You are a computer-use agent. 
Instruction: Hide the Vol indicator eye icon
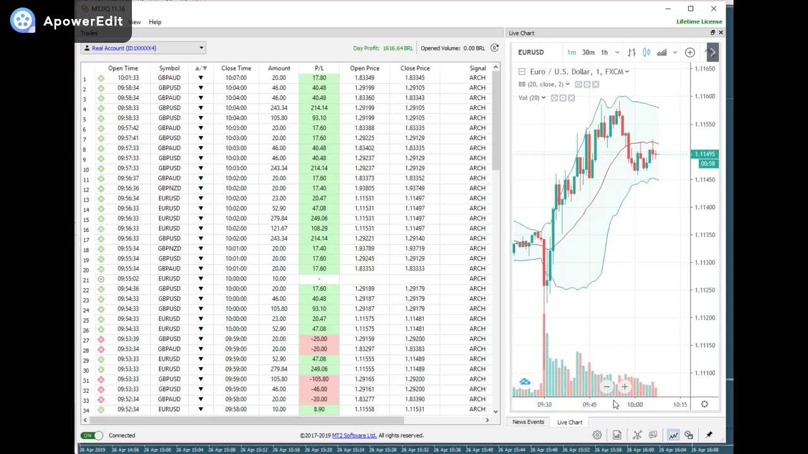[554, 98]
